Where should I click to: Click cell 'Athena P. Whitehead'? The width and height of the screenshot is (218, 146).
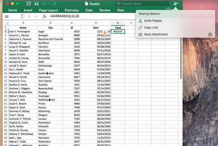coord(23,134)
